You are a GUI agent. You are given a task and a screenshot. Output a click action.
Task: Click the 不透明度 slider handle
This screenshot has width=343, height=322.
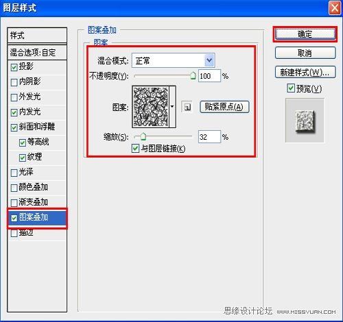(193, 75)
